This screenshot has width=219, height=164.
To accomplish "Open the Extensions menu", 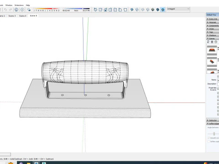I will tap(19, 5).
